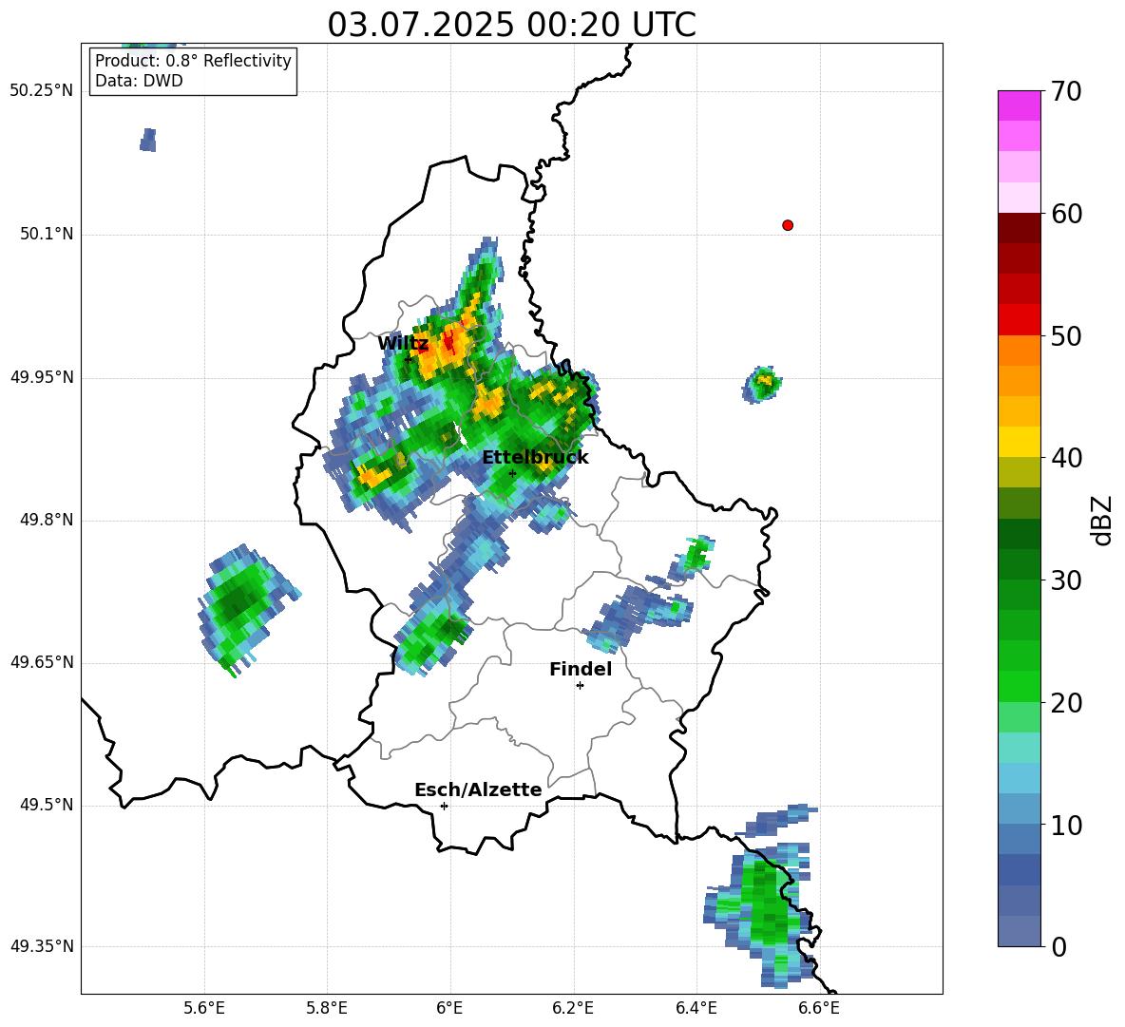Click the magenta top colorbar segment

coord(1019,105)
